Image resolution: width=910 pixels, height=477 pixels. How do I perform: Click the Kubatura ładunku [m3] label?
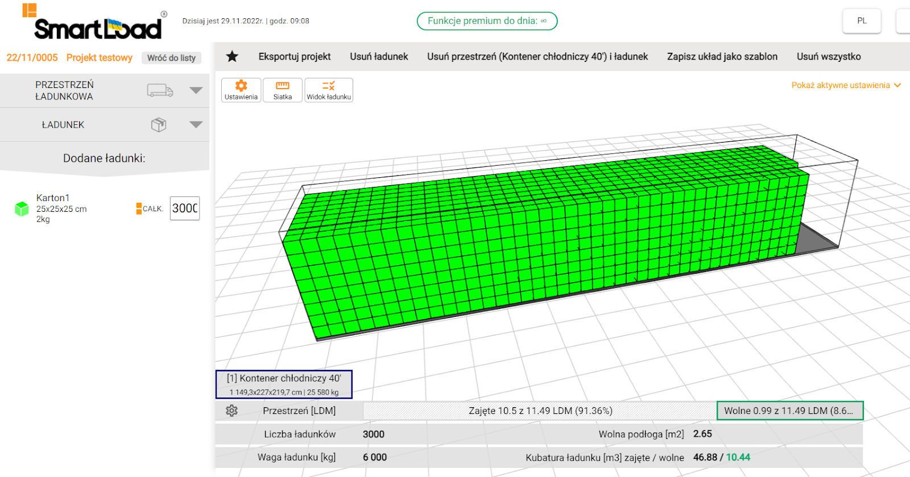point(605,458)
